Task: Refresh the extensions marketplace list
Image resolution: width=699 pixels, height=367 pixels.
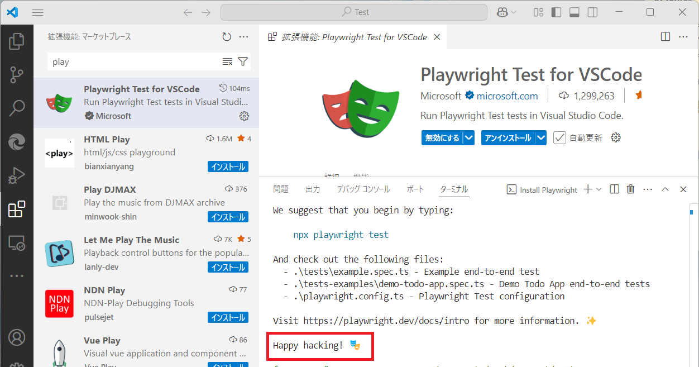Action: click(x=226, y=36)
